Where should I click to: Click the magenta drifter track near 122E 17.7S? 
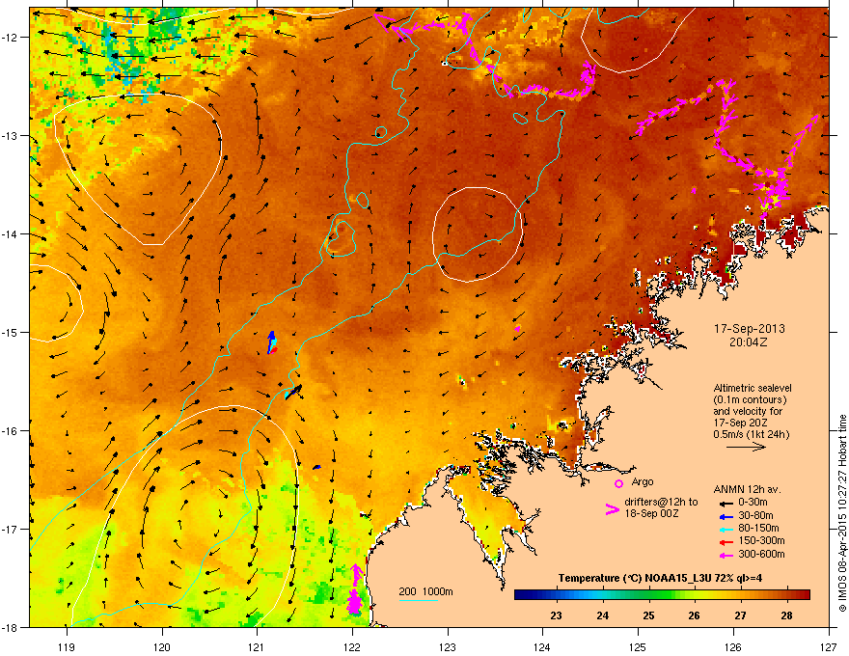355,588
